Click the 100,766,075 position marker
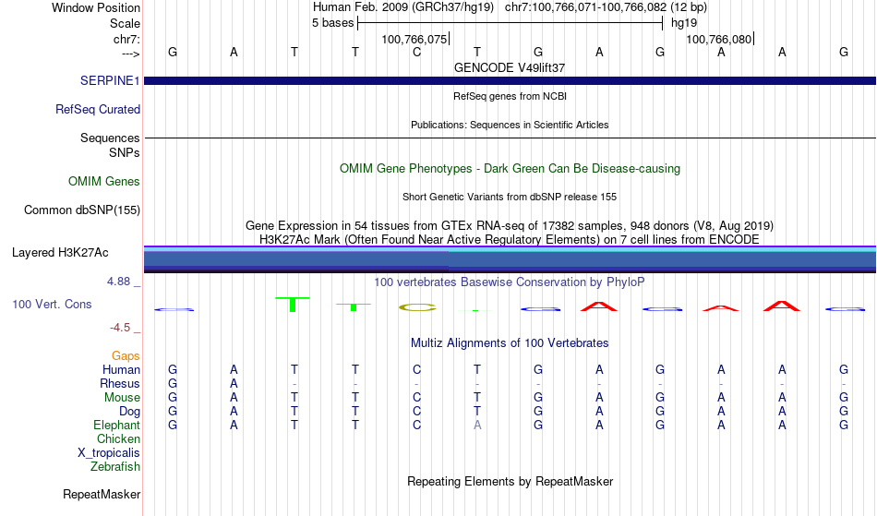The image size is (877, 516). pyautogui.click(x=414, y=39)
